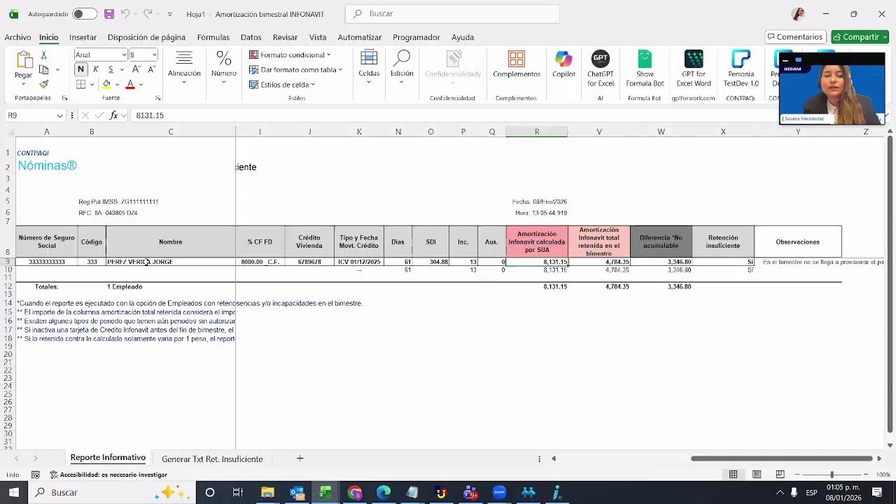Click the Cut scissors icon
The width and height of the screenshot is (896, 504).
pyautogui.click(x=44, y=55)
